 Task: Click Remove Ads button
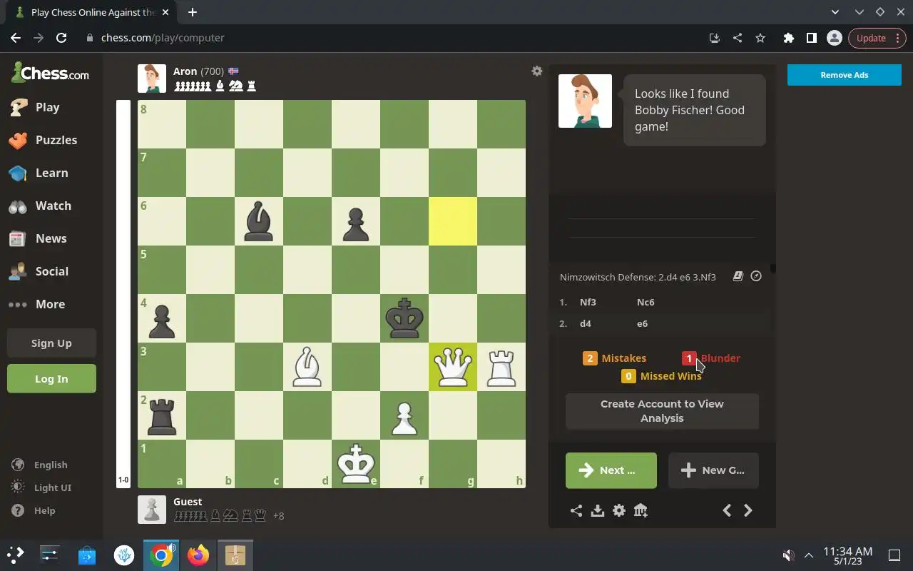point(845,75)
